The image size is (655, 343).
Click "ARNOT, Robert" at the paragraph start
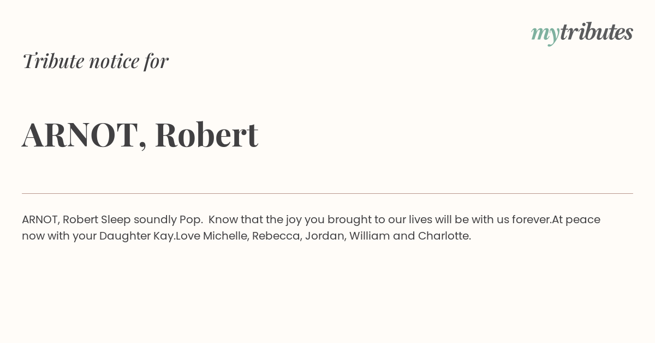60,219
